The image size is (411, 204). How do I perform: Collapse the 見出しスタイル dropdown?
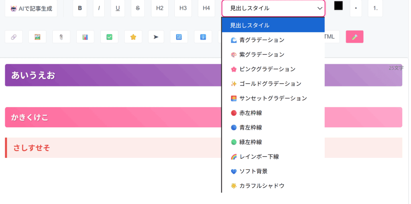pyautogui.click(x=273, y=8)
